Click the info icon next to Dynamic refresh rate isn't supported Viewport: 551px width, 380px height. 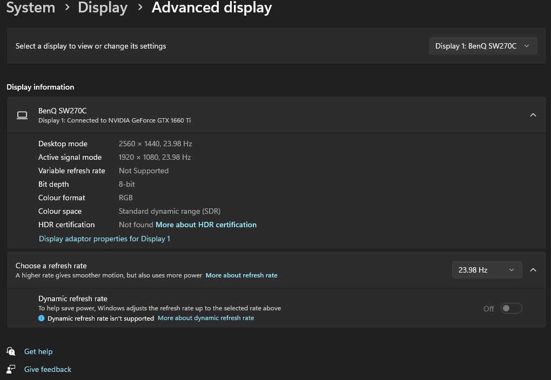[42, 318]
